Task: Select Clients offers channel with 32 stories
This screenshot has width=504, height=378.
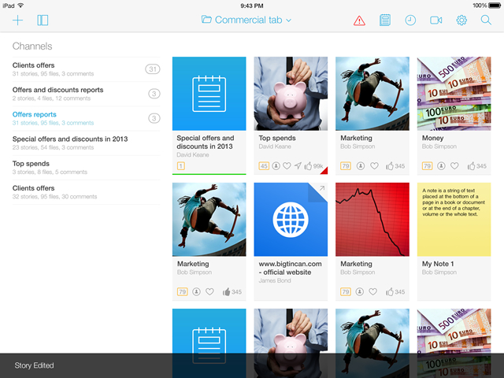Action: tap(86, 192)
